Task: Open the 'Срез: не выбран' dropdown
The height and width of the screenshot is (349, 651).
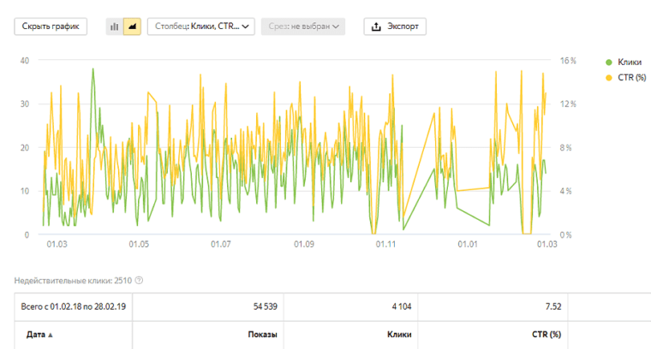Action: (x=303, y=27)
